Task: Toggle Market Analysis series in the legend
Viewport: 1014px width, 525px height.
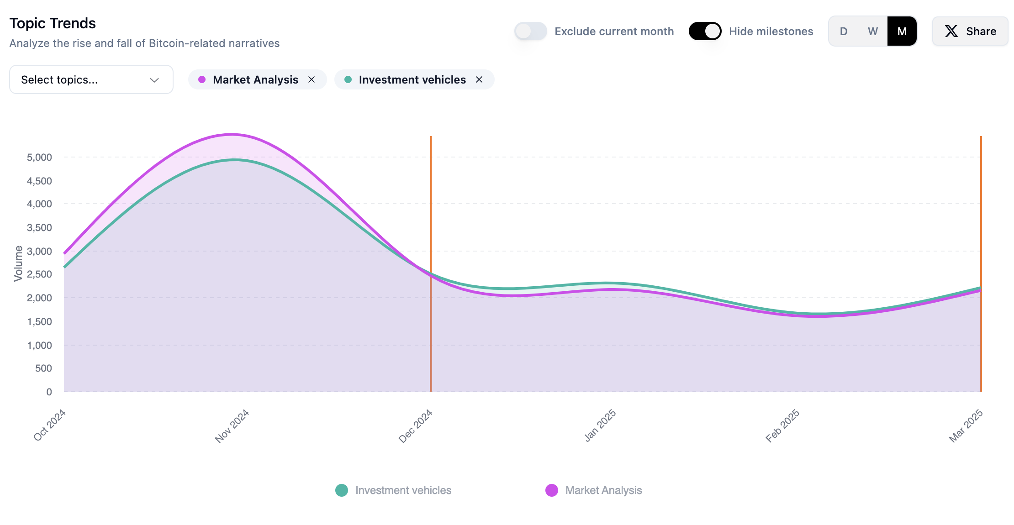Action: (x=552, y=490)
